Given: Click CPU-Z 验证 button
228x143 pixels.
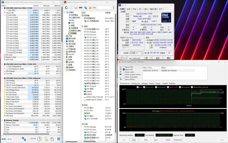Looking at the screenshot, I should click(158, 58).
